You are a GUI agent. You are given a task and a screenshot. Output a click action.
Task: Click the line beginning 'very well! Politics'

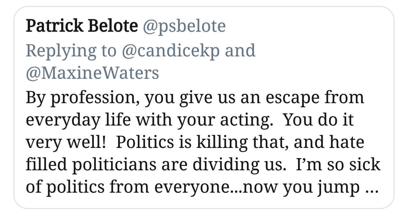194,143
